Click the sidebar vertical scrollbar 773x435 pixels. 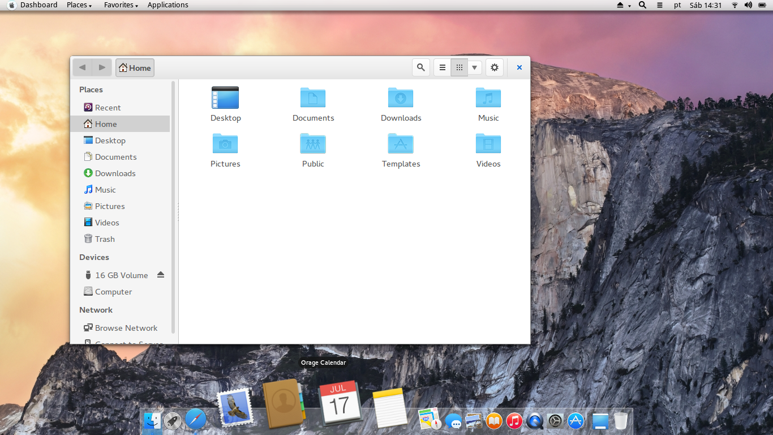173,207
